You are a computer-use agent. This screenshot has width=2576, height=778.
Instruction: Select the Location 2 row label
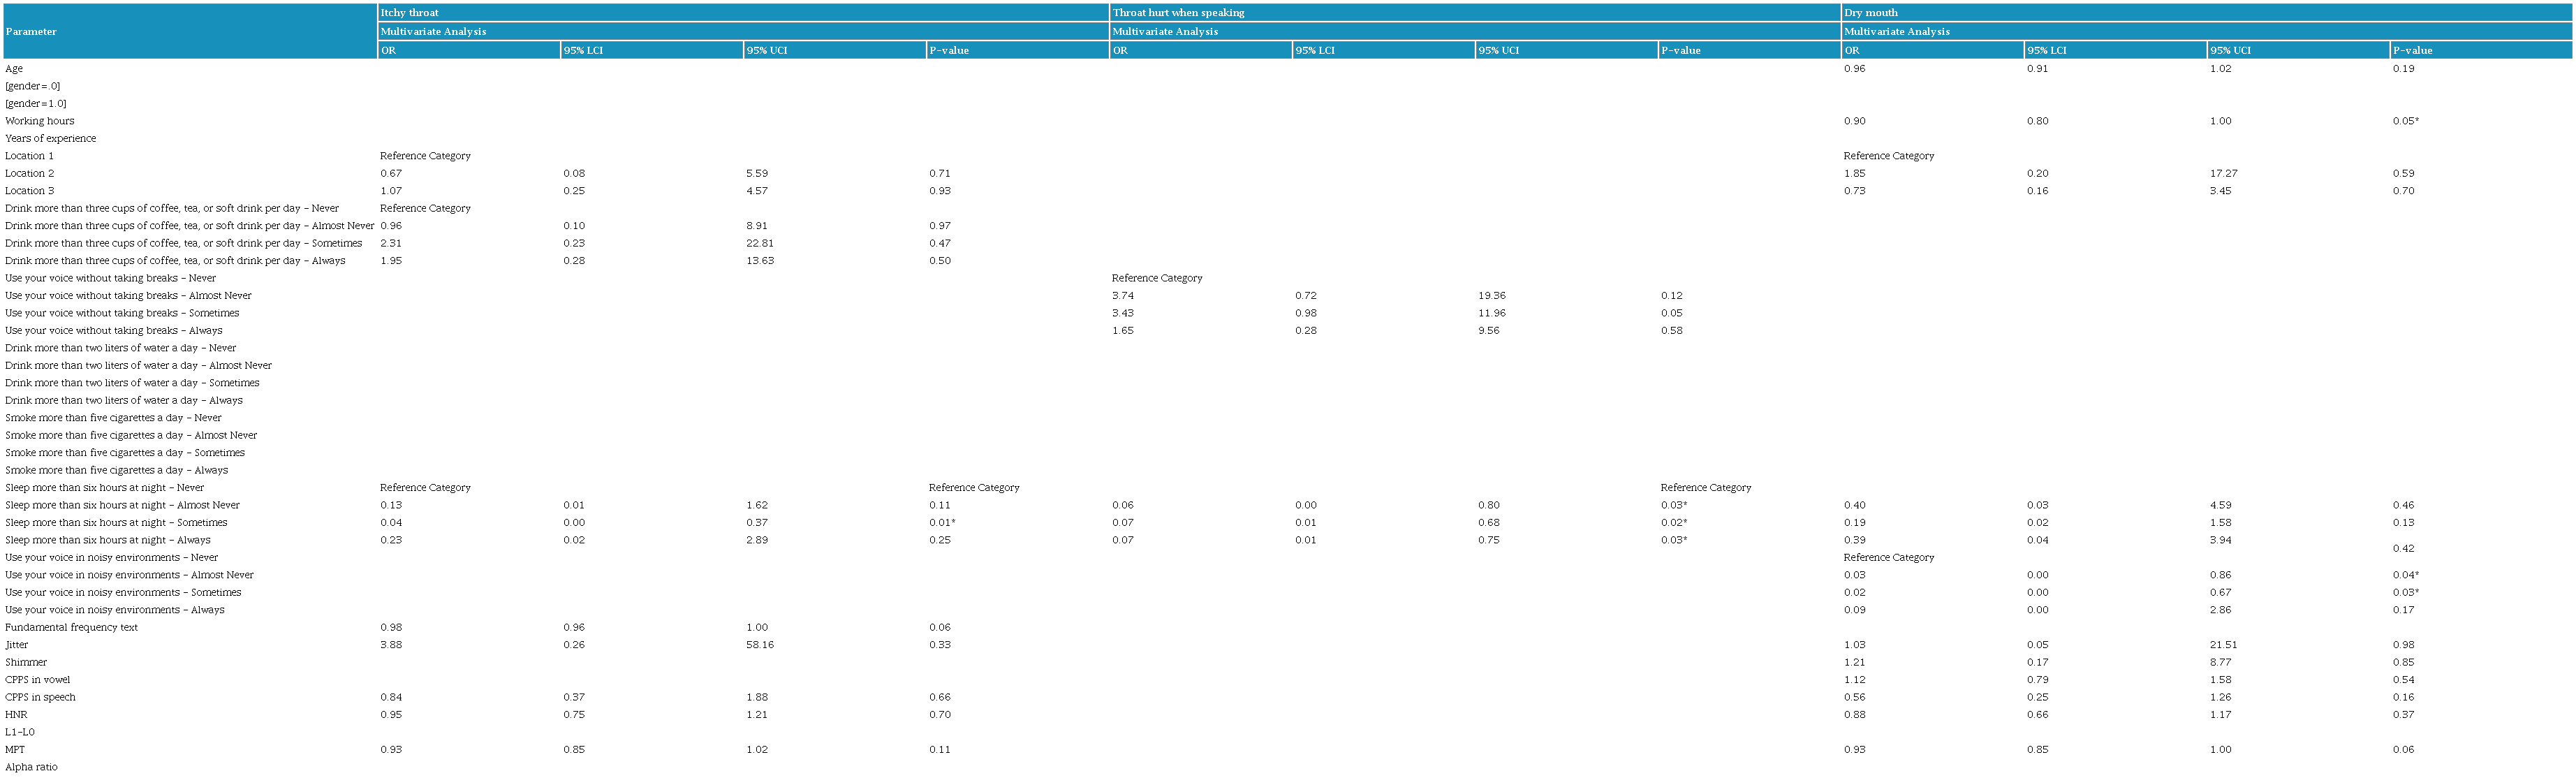tap(30, 173)
